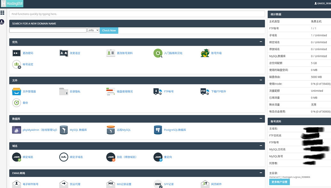Click the 更改密码 password icon
This screenshot has width=331, height=188.
pos(17,53)
